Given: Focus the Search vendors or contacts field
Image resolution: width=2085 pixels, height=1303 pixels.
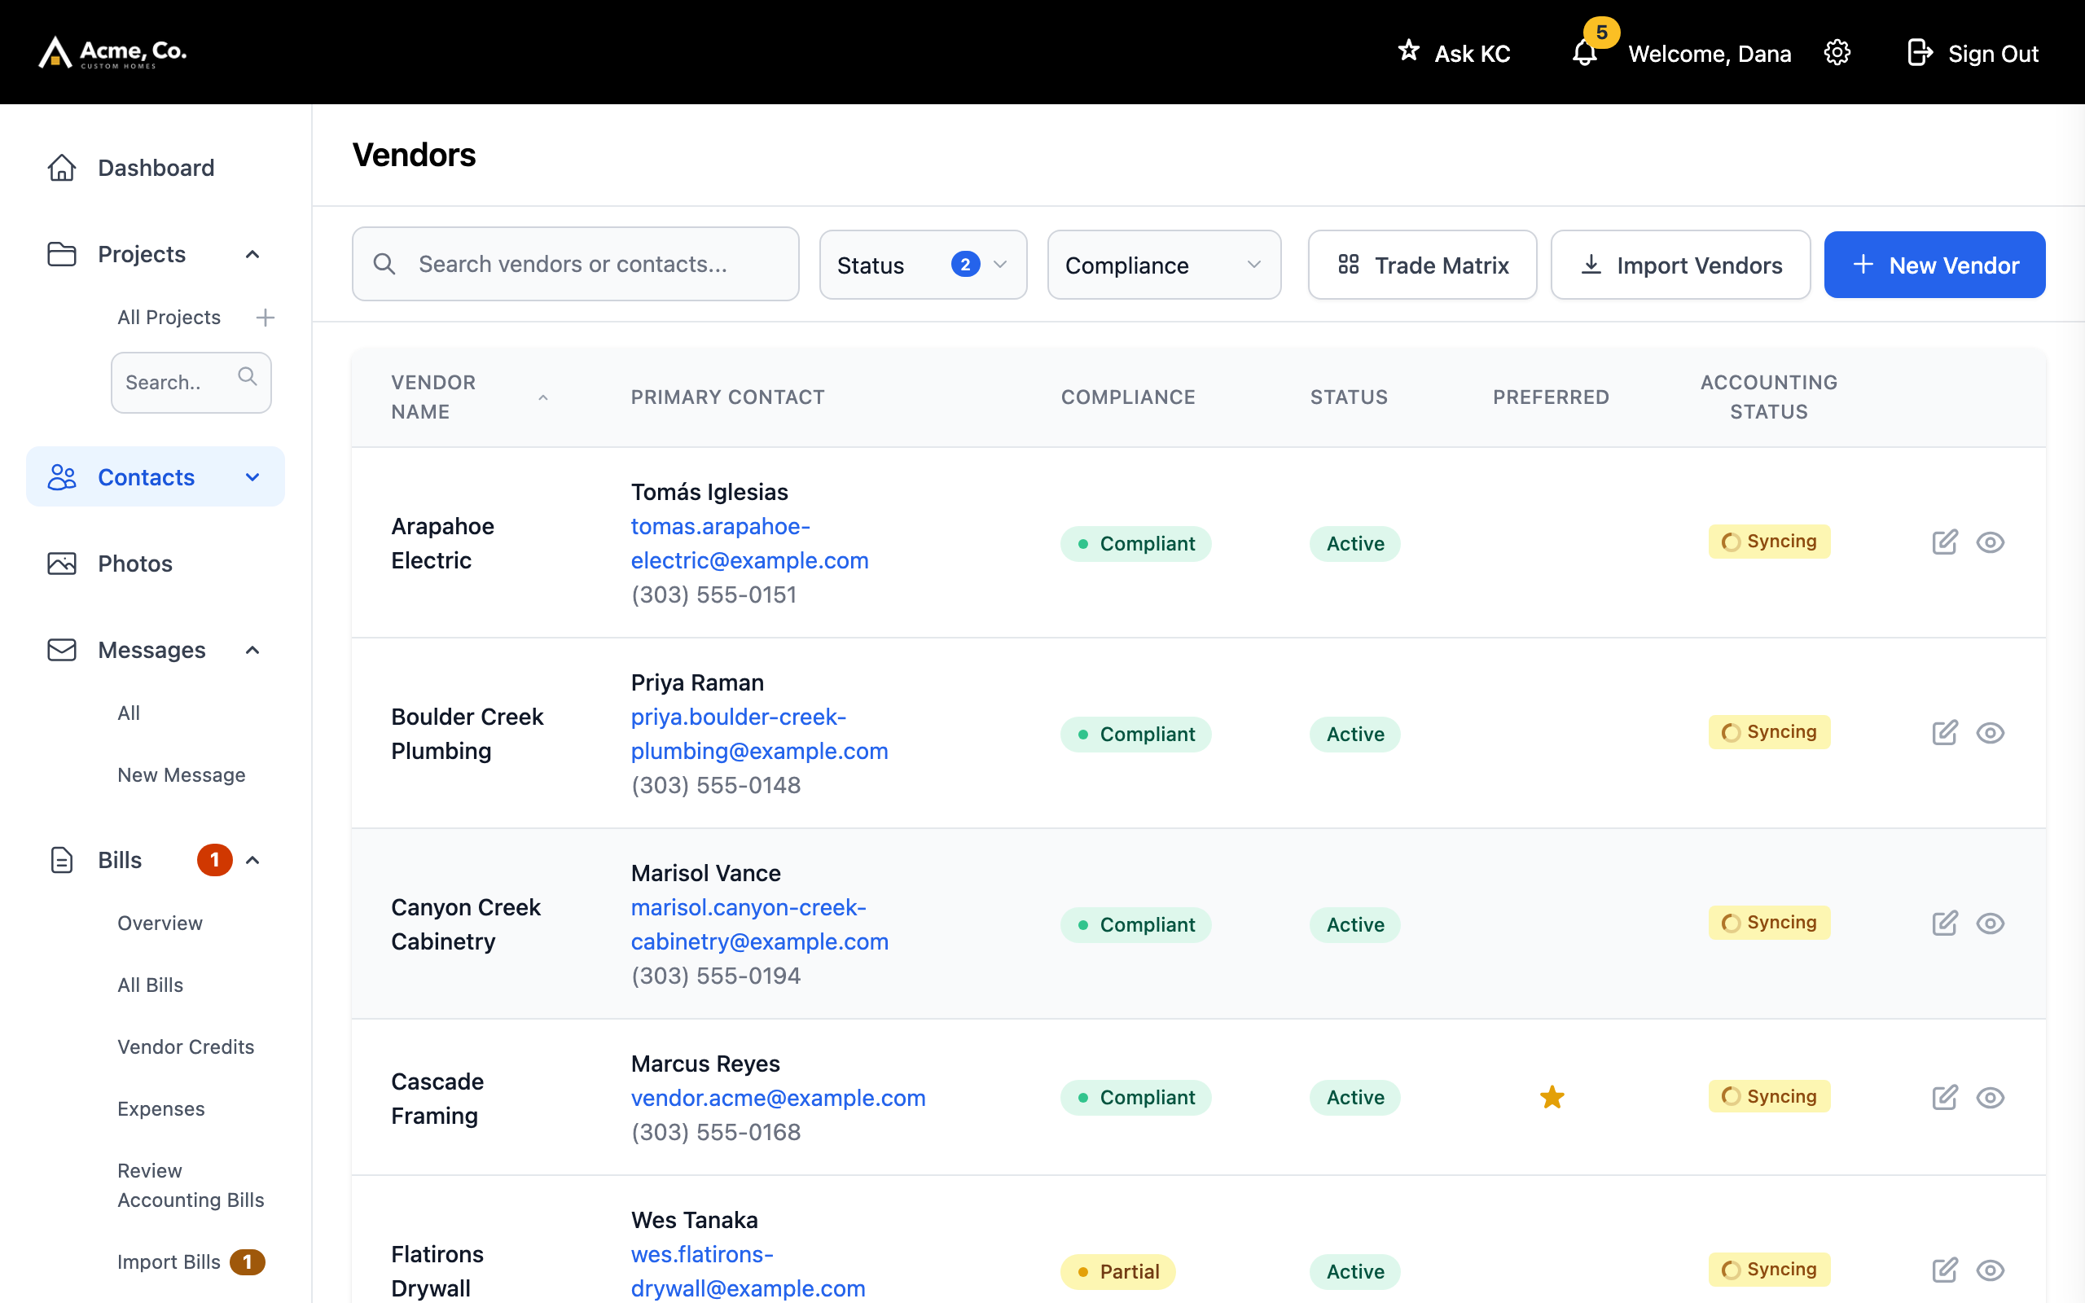Looking at the screenshot, I should [x=576, y=264].
